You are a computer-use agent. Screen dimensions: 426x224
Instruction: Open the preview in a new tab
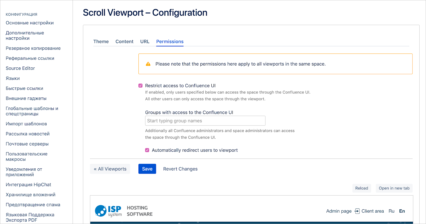394,188
